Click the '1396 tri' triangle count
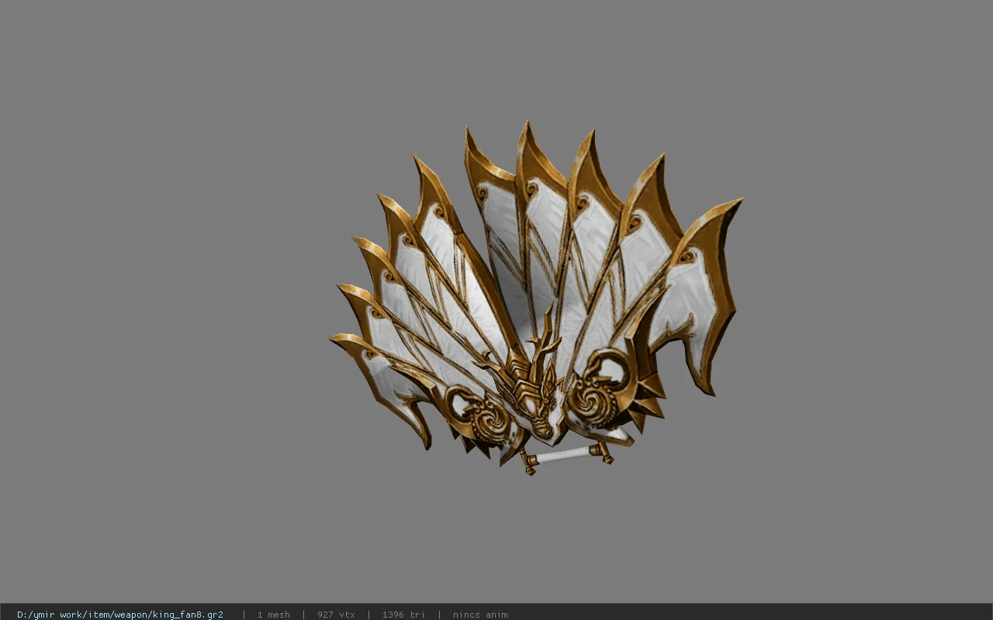 coord(403,615)
